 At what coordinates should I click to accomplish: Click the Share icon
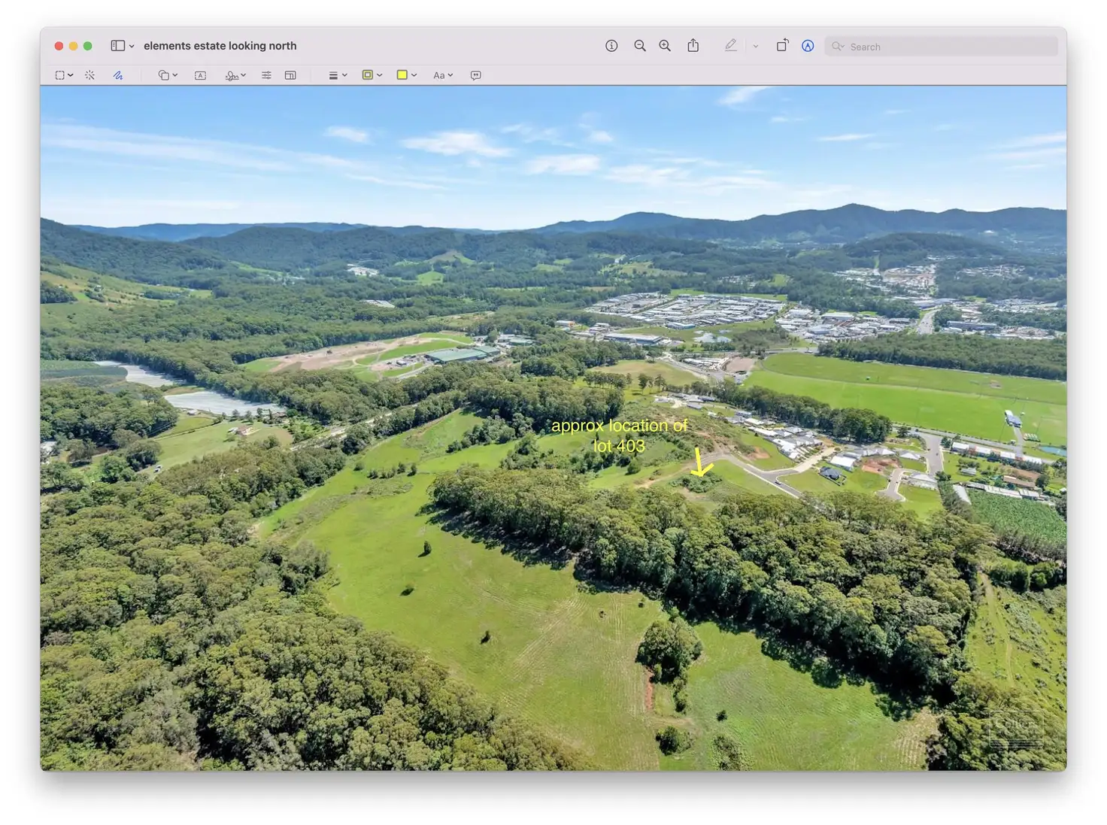pyautogui.click(x=693, y=46)
